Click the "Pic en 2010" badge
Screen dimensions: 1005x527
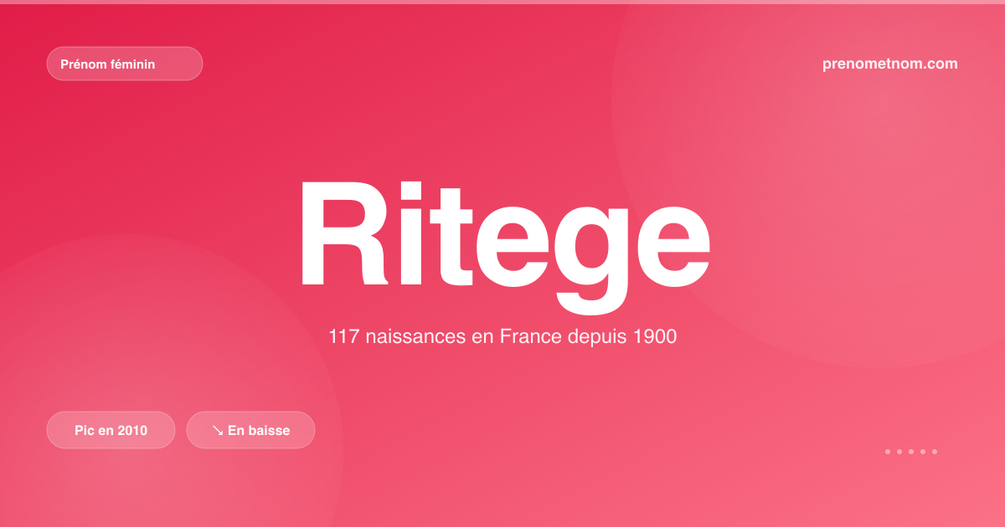[111, 430]
